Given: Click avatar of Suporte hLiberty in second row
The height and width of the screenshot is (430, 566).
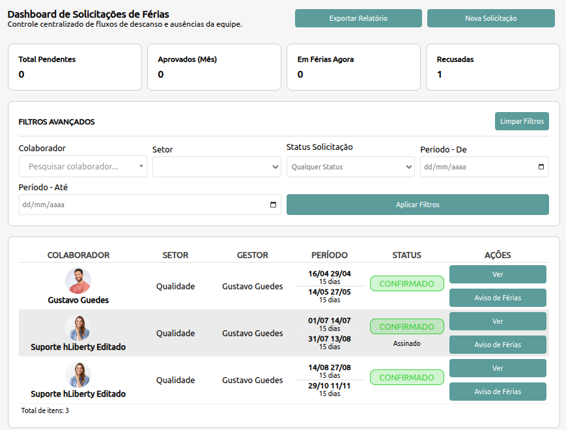Looking at the screenshot, I should (78, 328).
